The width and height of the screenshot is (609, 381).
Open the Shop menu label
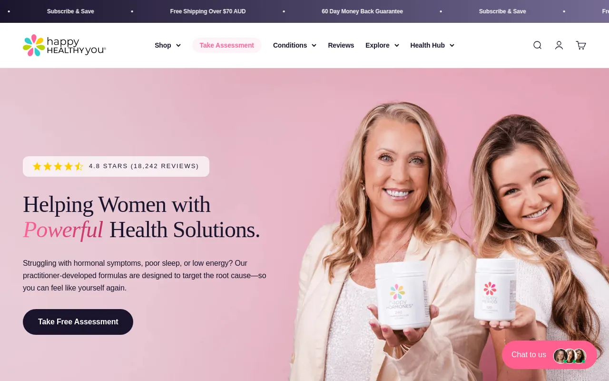click(163, 45)
